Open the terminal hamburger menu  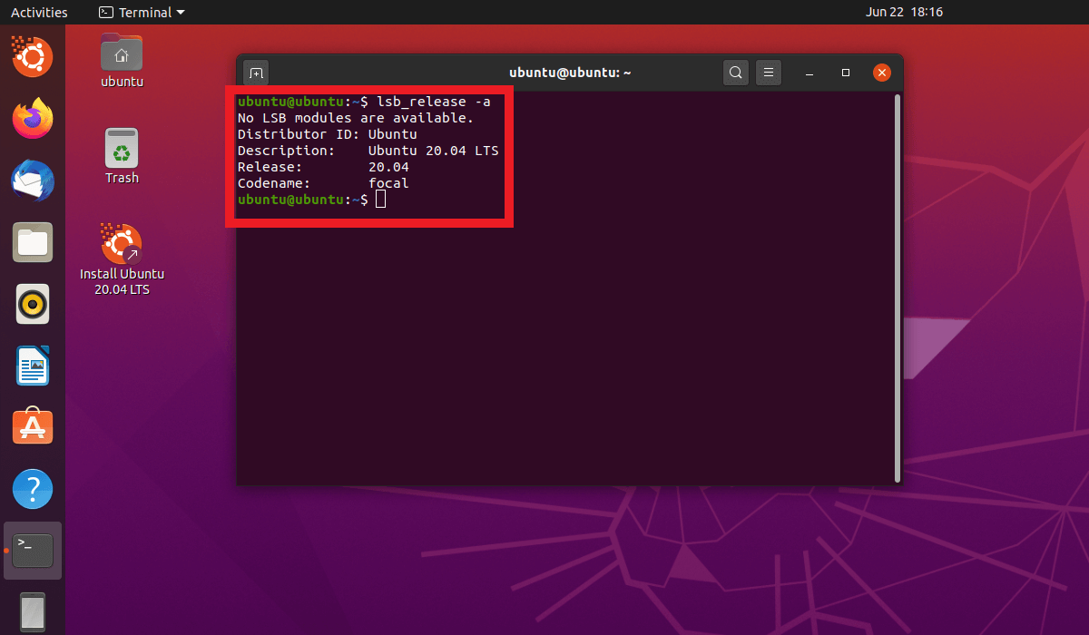pos(768,73)
